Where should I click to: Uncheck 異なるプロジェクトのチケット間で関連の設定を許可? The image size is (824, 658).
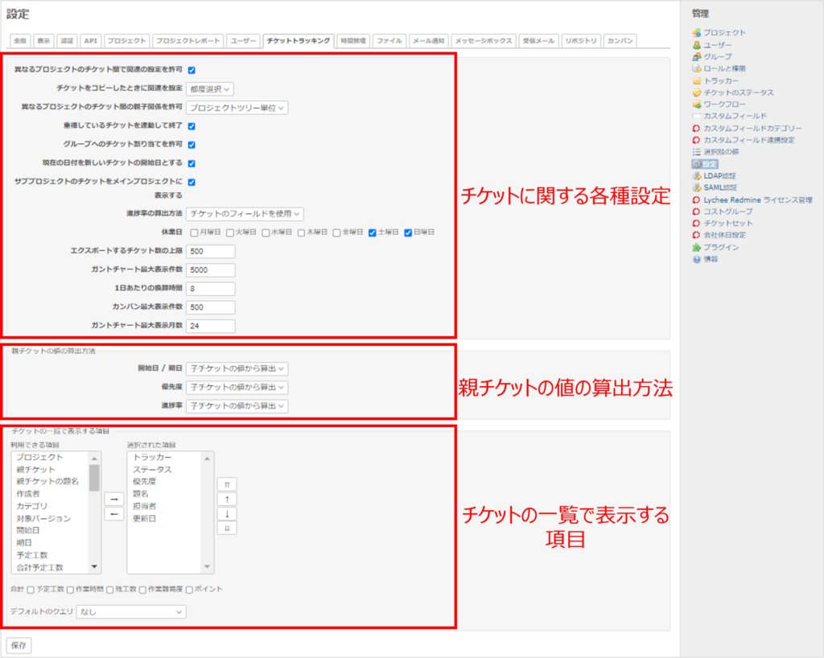[193, 69]
